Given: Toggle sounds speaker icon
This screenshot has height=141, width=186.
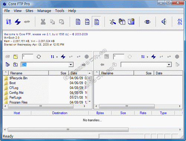Looking at the screenshot, I should pyautogui.click(x=164, y=22).
